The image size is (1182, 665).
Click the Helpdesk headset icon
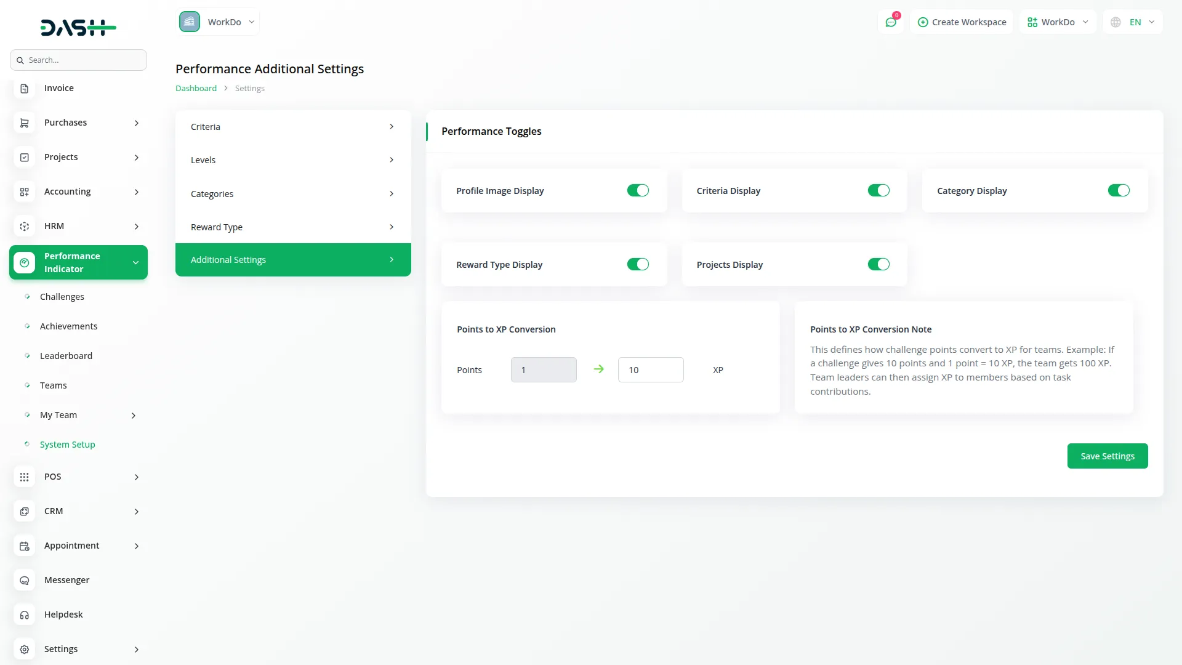(24, 615)
